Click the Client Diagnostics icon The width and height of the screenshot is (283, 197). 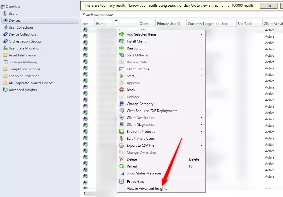[122, 125]
